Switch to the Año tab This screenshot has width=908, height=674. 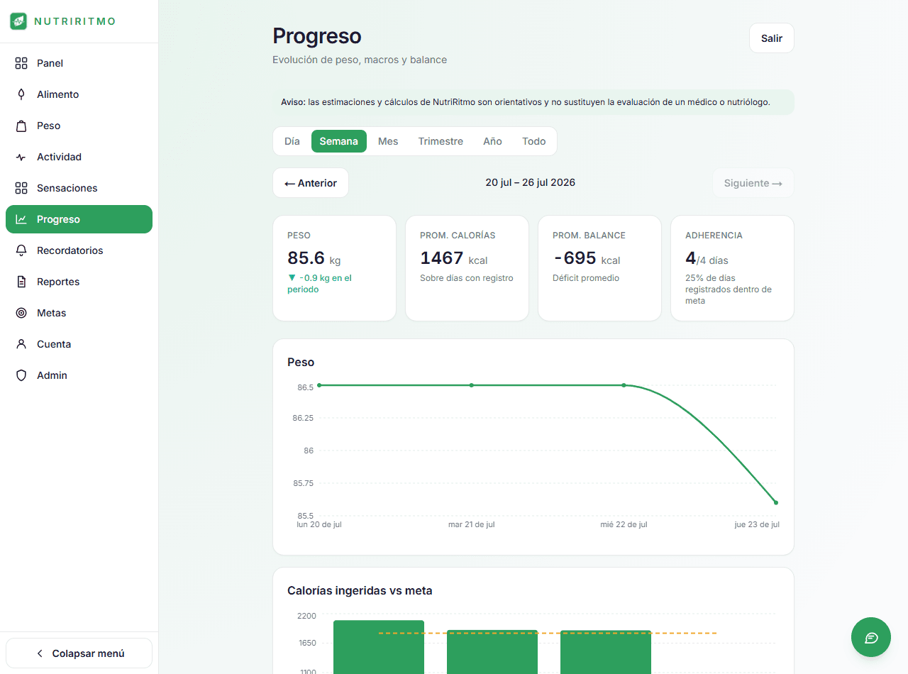(492, 141)
